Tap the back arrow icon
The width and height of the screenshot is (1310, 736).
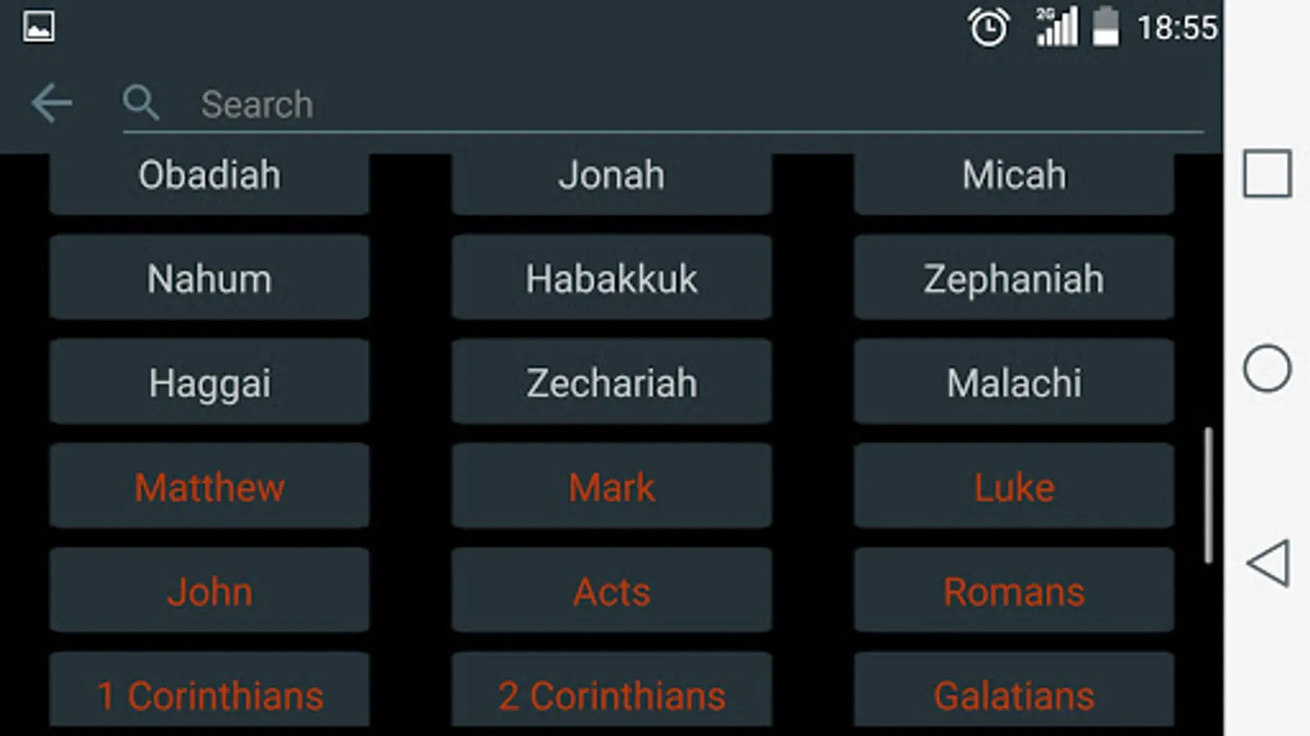(52, 103)
